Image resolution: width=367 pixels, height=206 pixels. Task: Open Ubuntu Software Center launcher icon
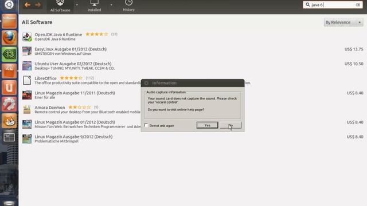tap(9, 71)
